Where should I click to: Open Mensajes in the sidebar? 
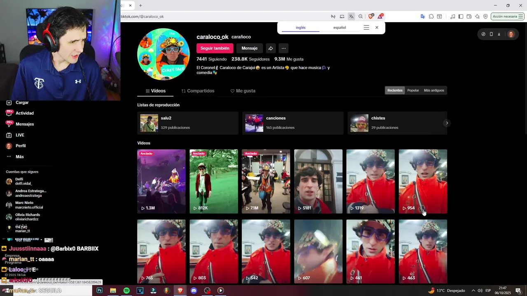[25, 124]
